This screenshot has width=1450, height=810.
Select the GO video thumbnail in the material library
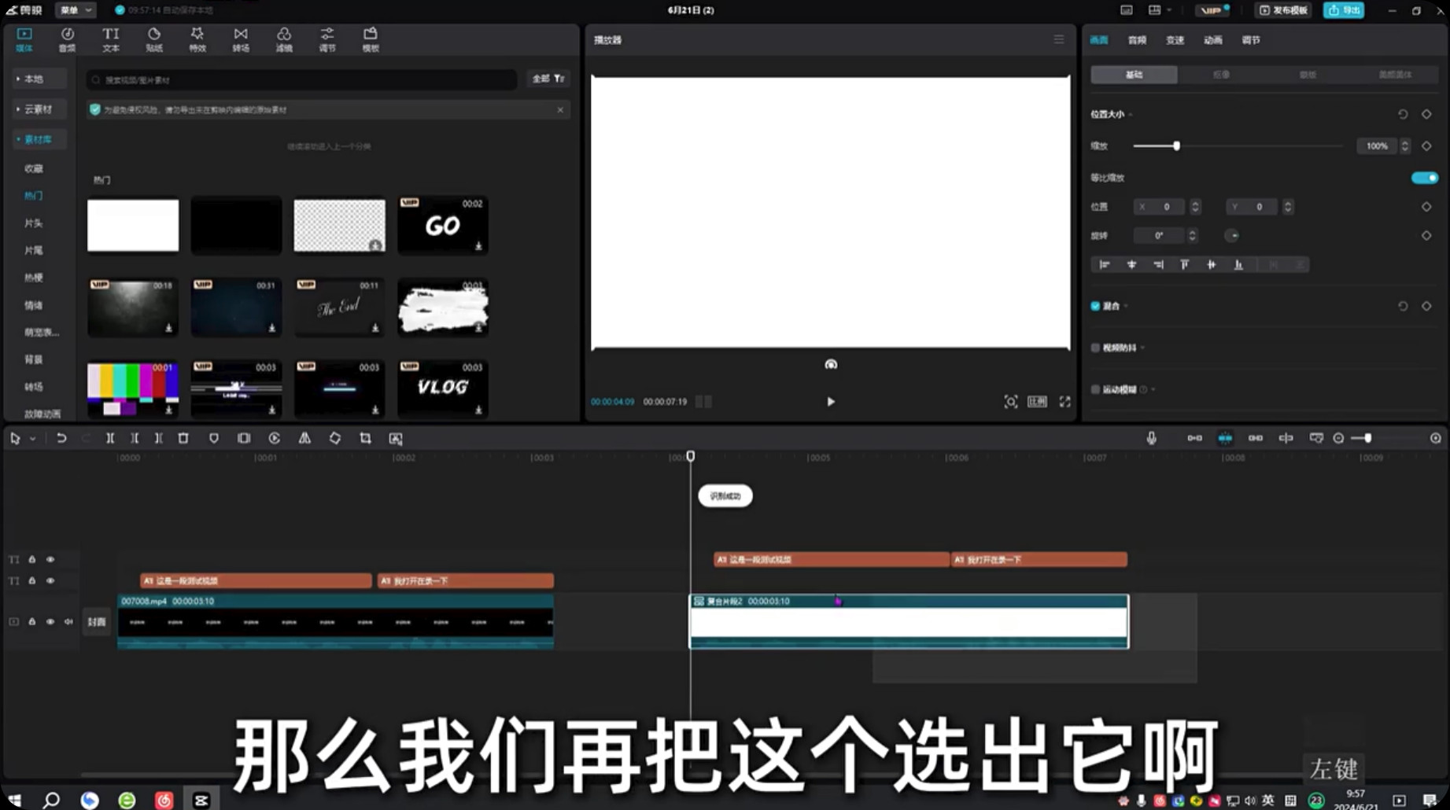[x=442, y=226]
